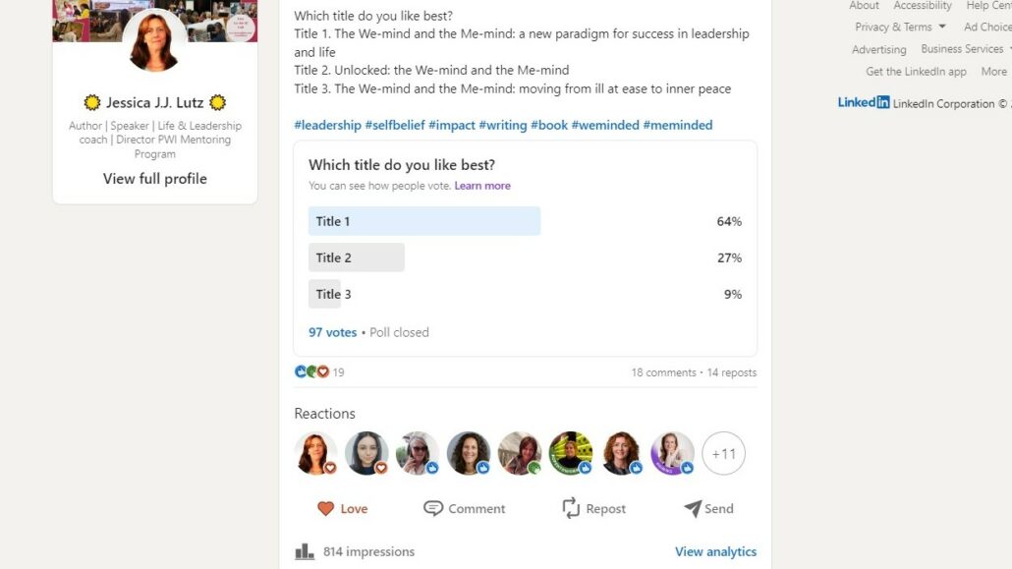This screenshot has height=569, width=1012.
Task: Click the Love heart reaction icon
Action: [326, 509]
